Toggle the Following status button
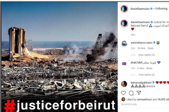 pos(161,9)
